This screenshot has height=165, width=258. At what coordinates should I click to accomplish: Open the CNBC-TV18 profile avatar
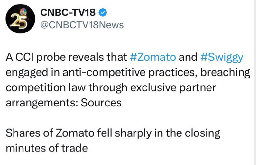20,19
